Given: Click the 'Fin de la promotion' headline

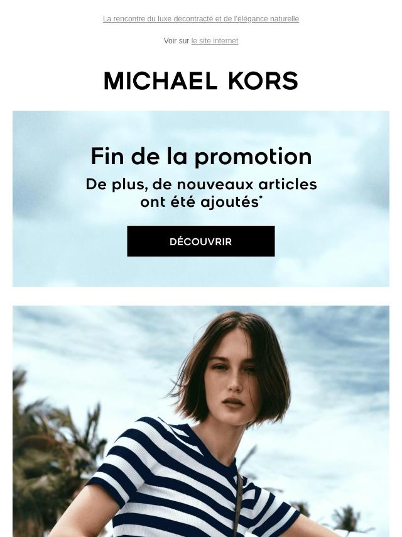Looking at the screenshot, I should [201, 157].
